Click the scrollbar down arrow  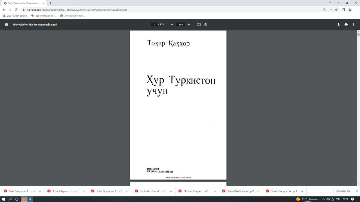358,184
